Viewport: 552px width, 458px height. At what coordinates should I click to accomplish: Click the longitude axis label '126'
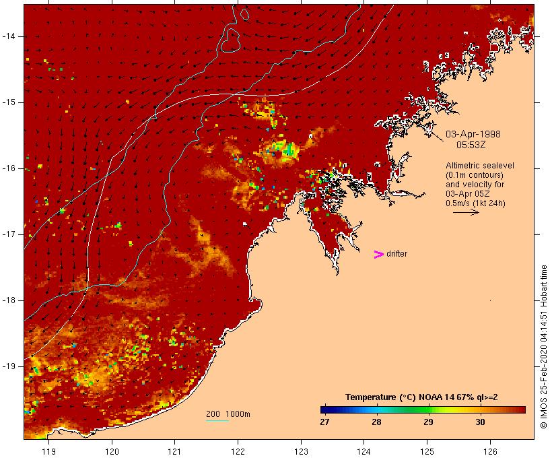[x=490, y=451]
